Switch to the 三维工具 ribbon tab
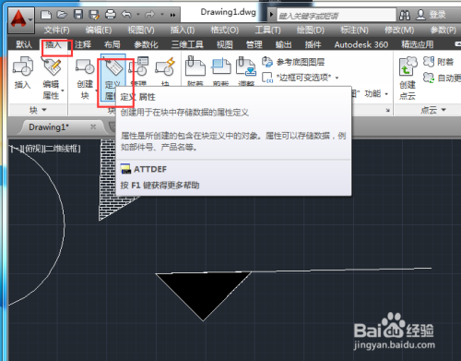The width and height of the screenshot is (461, 361). coord(187,44)
